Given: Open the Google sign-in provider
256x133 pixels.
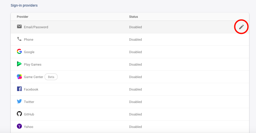Looking at the screenshot, I should 29,52.
